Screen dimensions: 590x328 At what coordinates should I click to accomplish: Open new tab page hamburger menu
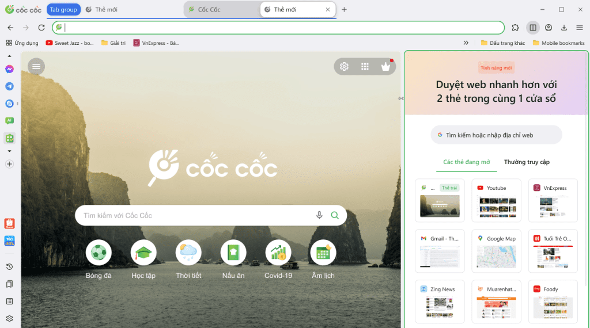36,67
